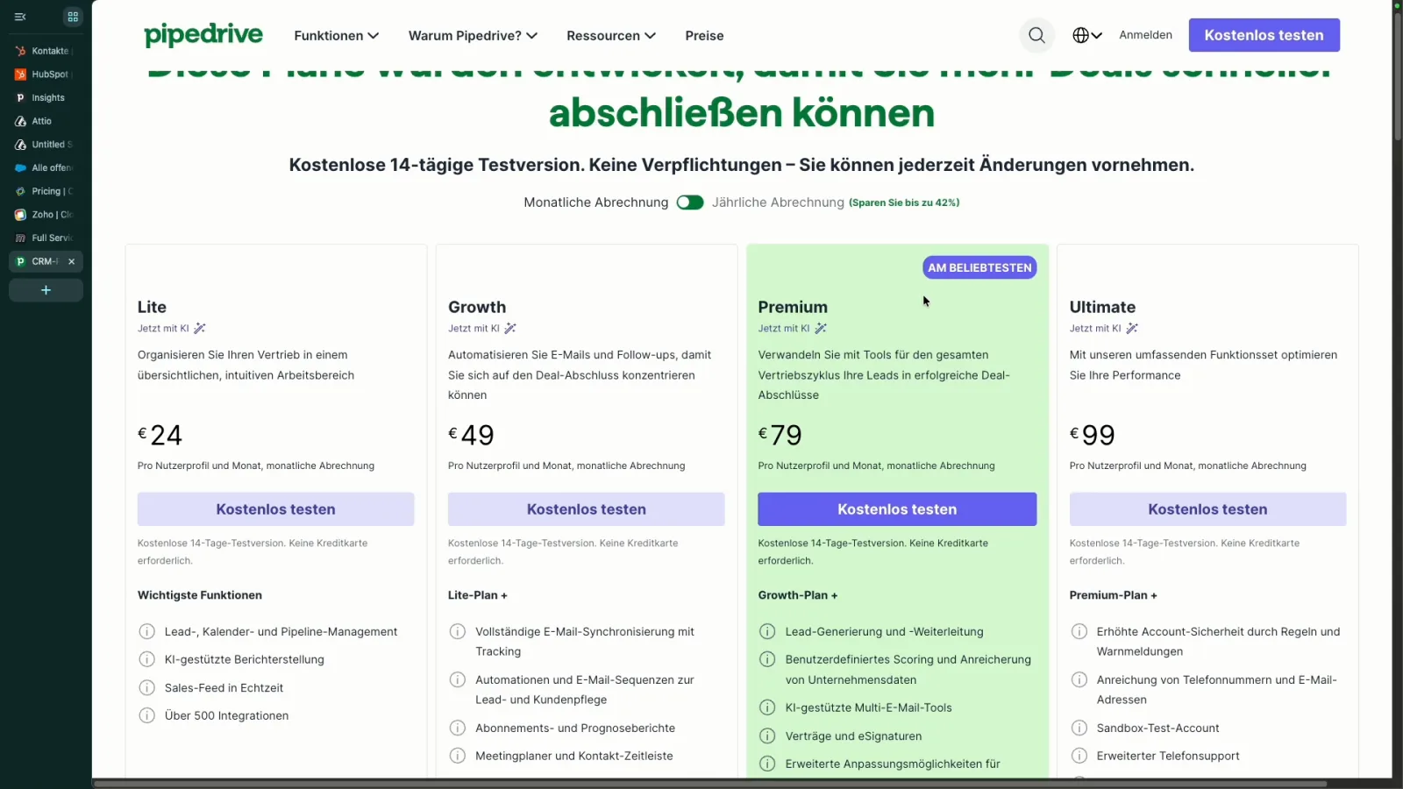Show info for Erhöhte Account-Sicherheit
Screen dimensions: 1403x789
[x=1079, y=631]
